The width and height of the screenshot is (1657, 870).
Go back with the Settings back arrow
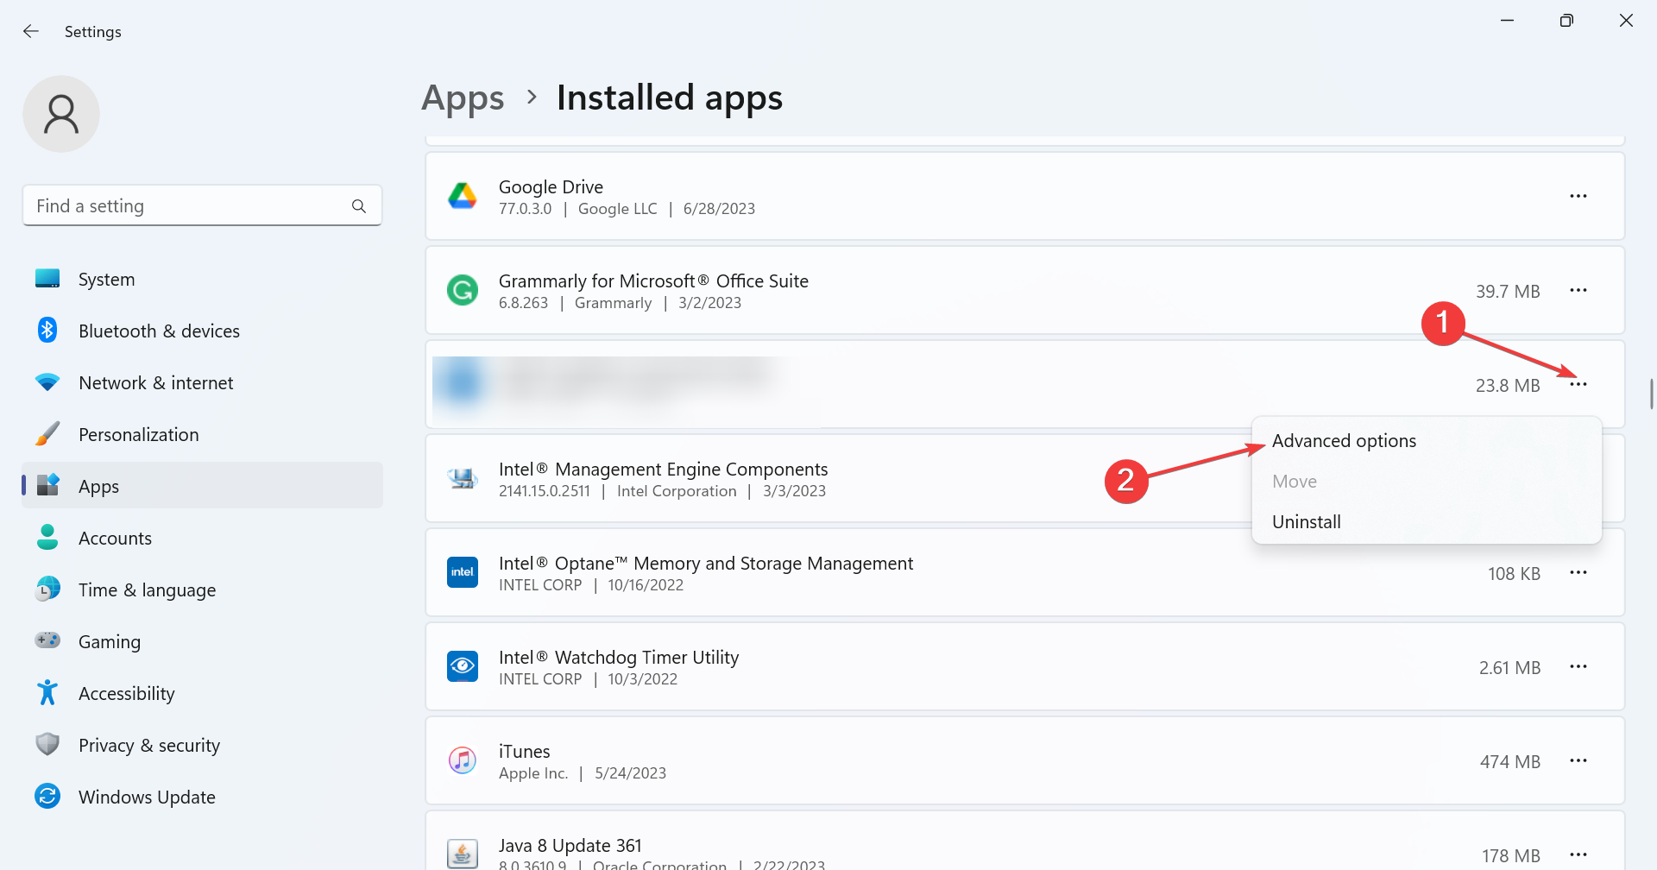[31, 31]
